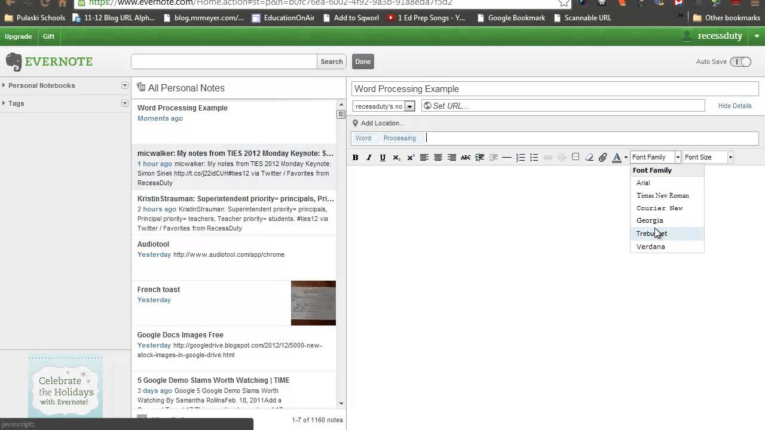Image resolution: width=765 pixels, height=430 pixels.
Task: Open the Tags options menu arrow
Action: coord(125,103)
